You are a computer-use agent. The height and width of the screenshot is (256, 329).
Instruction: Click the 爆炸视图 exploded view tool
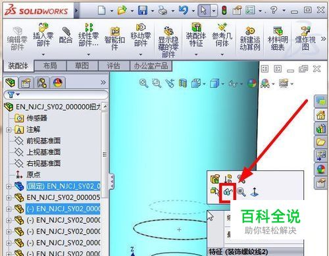click(305, 38)
